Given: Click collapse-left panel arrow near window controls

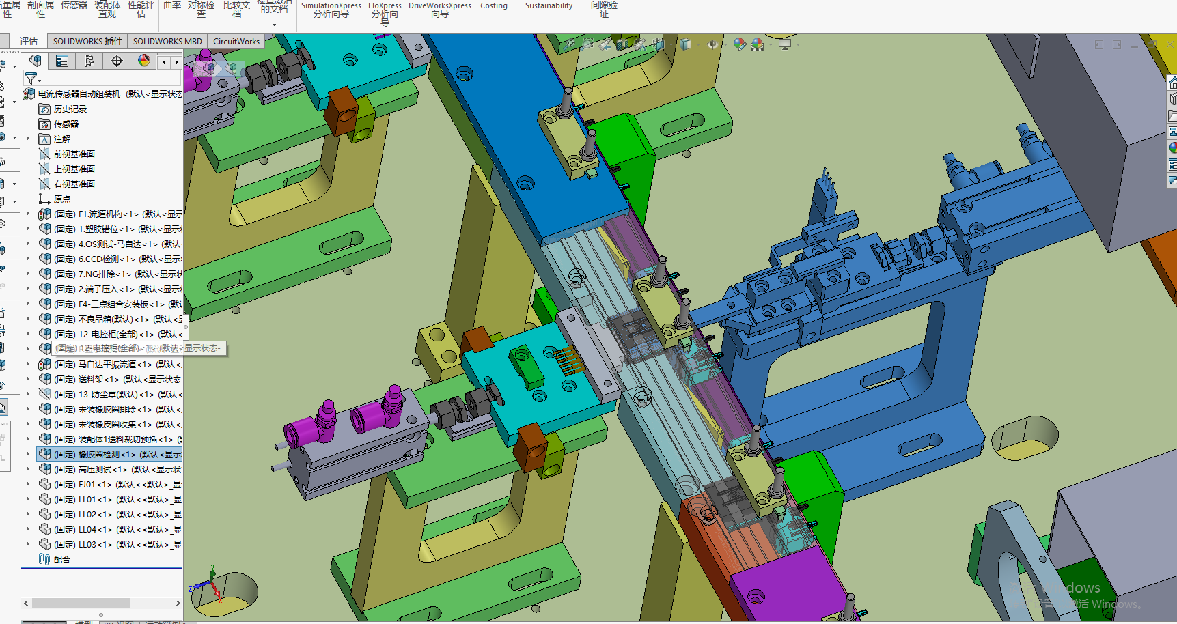Looking at the screenshot, I should click(x=1098, y=44).
